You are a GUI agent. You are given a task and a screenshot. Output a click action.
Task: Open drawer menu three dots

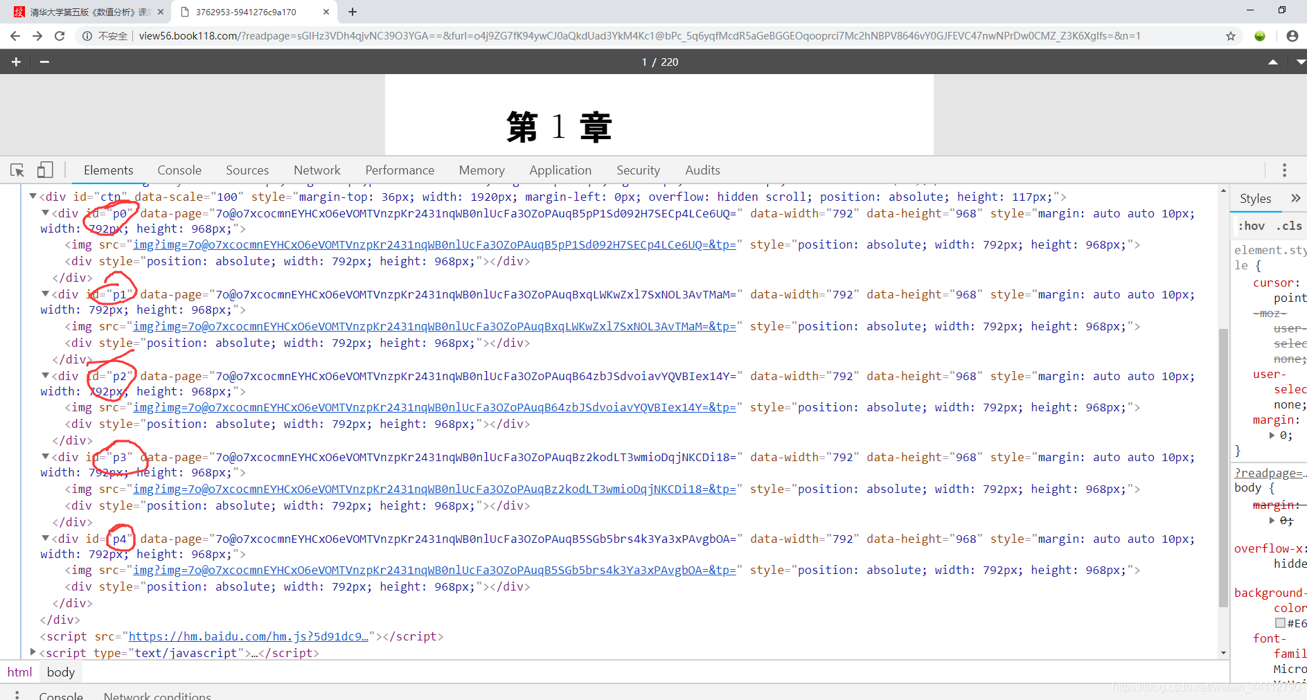(17, 694)
